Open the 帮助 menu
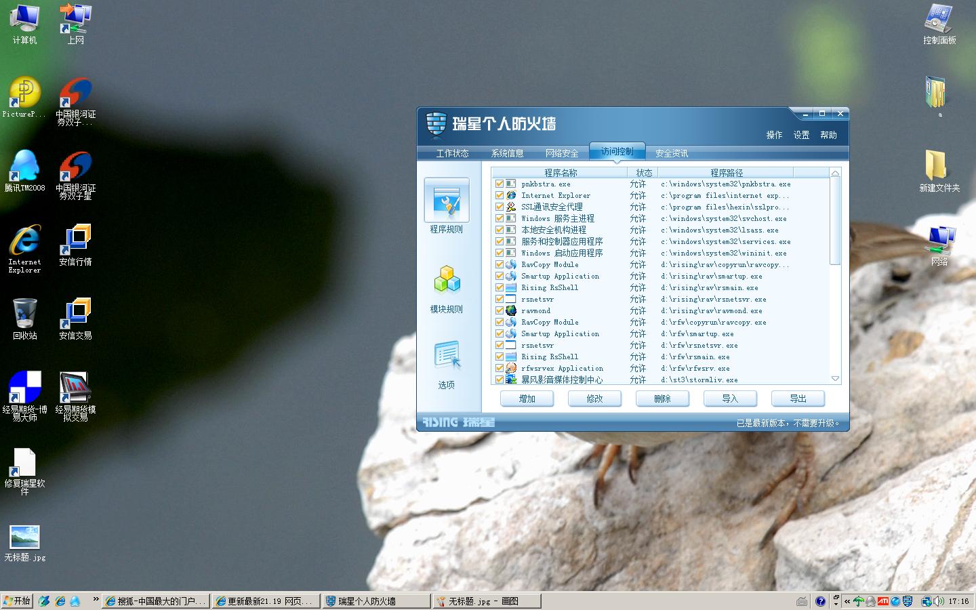Viewport: 976px width, 610px height. point(828,135)
